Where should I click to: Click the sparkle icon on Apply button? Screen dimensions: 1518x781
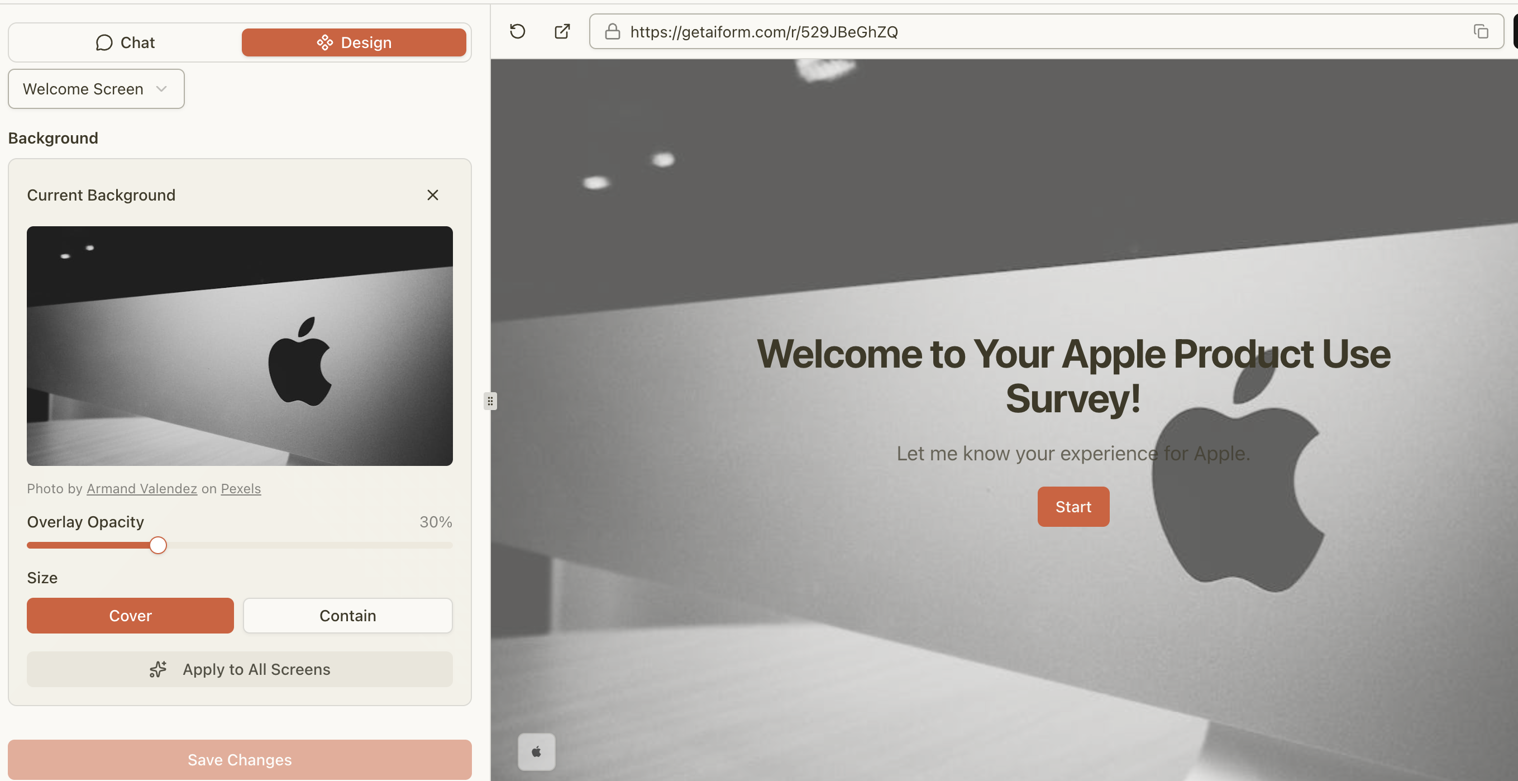coord(158,670)
